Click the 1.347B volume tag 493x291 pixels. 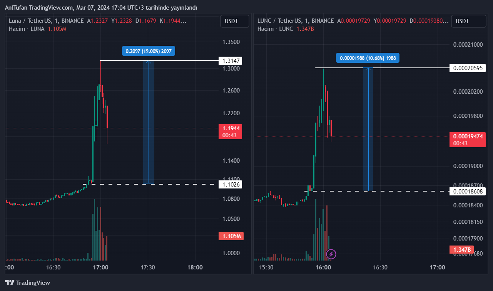click(x=461, y=250)
